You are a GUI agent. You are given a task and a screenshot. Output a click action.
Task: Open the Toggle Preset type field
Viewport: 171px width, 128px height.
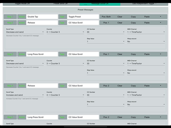[83, 17]
